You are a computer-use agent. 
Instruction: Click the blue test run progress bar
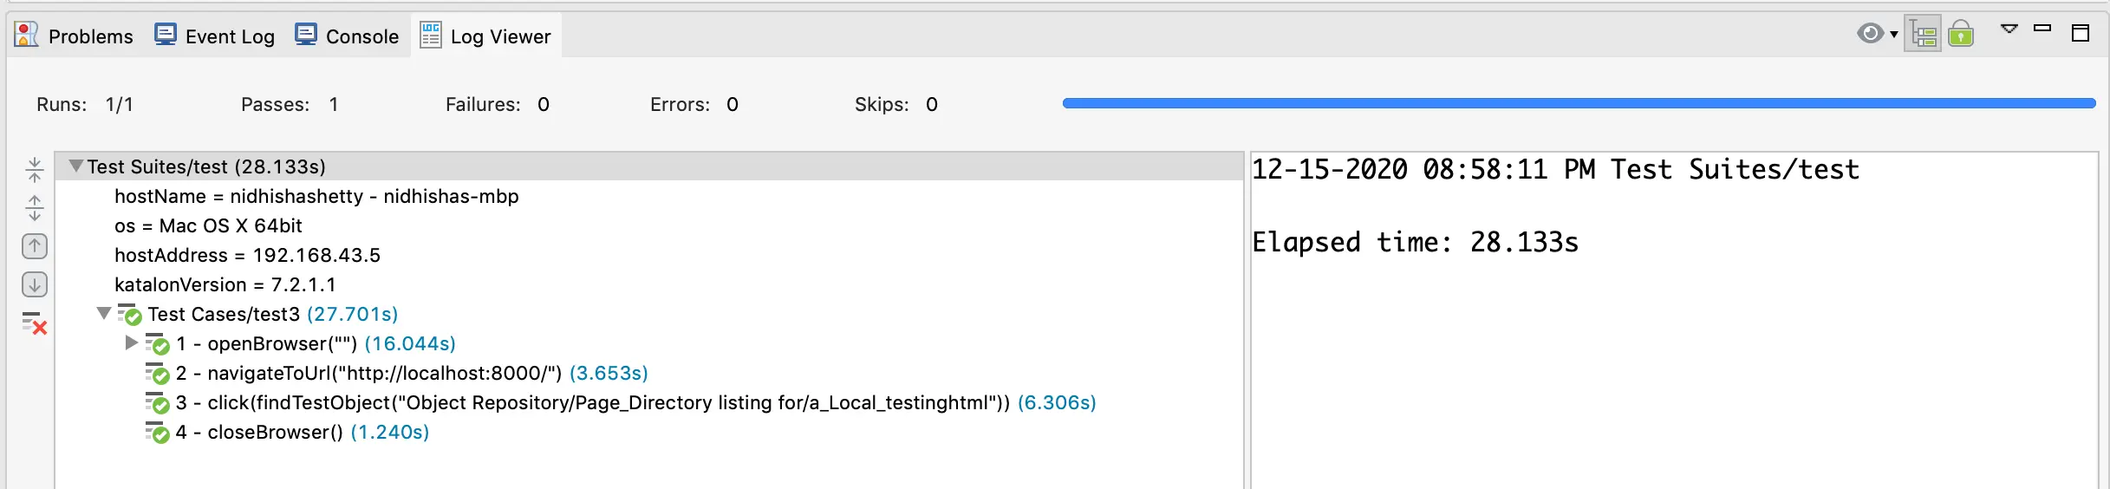pyautogui.click(x=1578, y=103)
